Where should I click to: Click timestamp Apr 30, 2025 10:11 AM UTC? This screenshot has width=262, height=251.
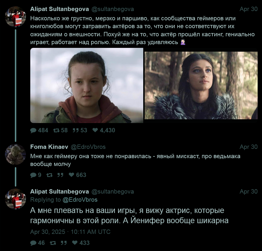70,232
